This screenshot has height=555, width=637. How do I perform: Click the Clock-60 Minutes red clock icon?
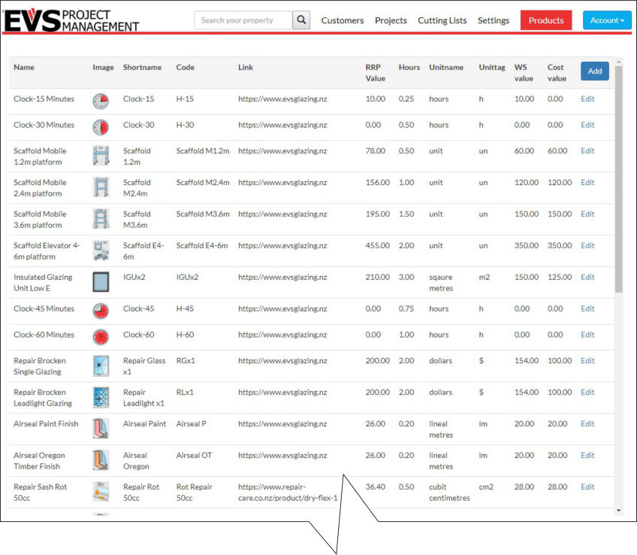click(101, 337)
